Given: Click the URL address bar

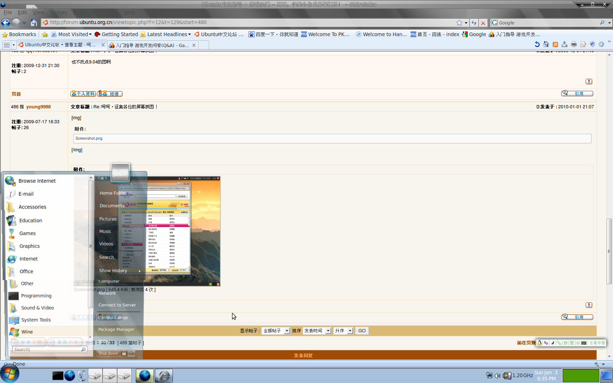Looking at the screenshot, I should tap(252, 23).
